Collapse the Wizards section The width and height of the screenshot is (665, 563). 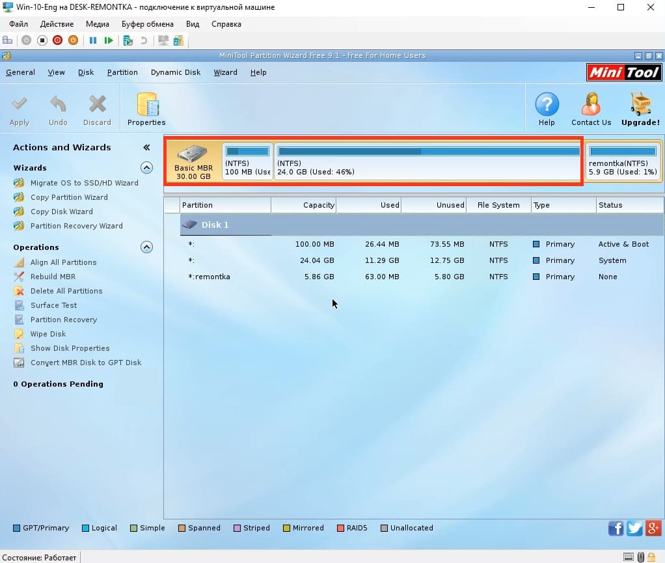pos(147,167)
